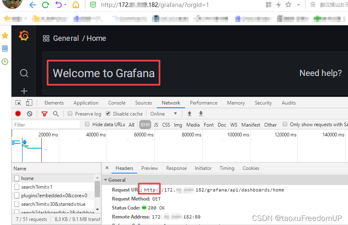
Task: Activate the DevTools inspect element cursor icon
Action: (18, 103)
